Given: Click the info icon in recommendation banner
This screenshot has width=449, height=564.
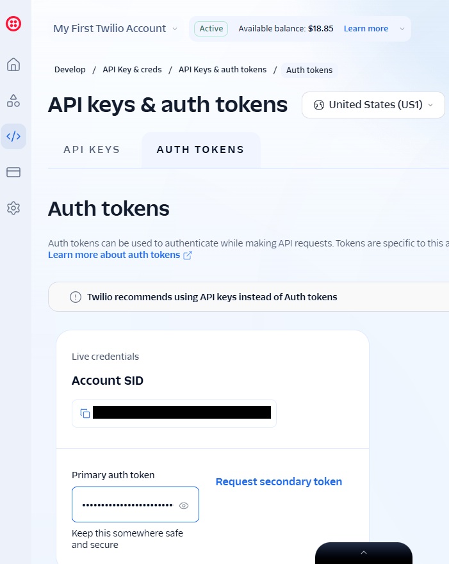Looking at the screenshot, I should pyautogui.click(x=76, y=297).
